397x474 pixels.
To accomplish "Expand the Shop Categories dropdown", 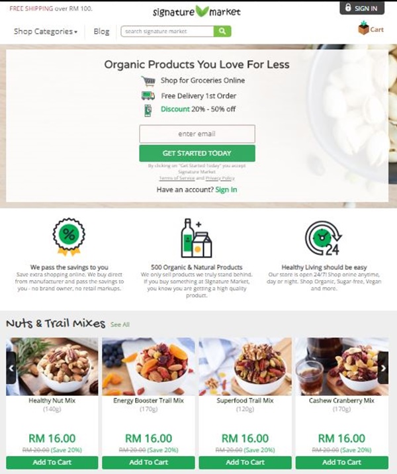I will pyautogui.click(x=45, y=31).
